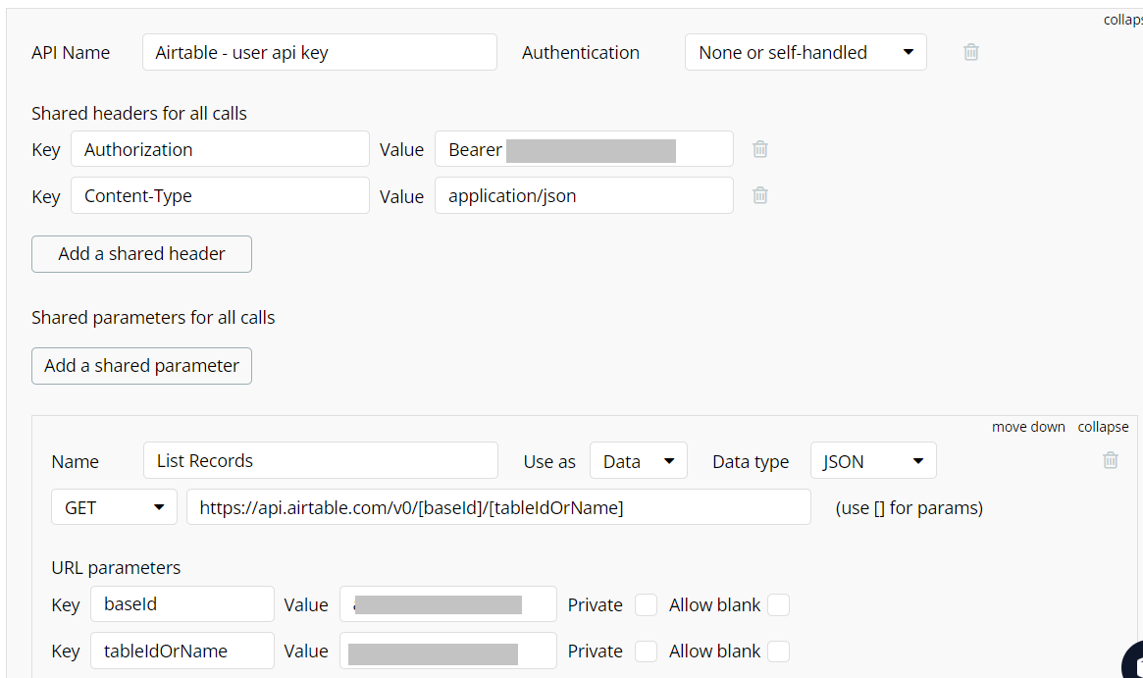1143x678 pixels.
Task: Tick Private checkbox for tableIdOrName
Action: click(x=646, y=652)
